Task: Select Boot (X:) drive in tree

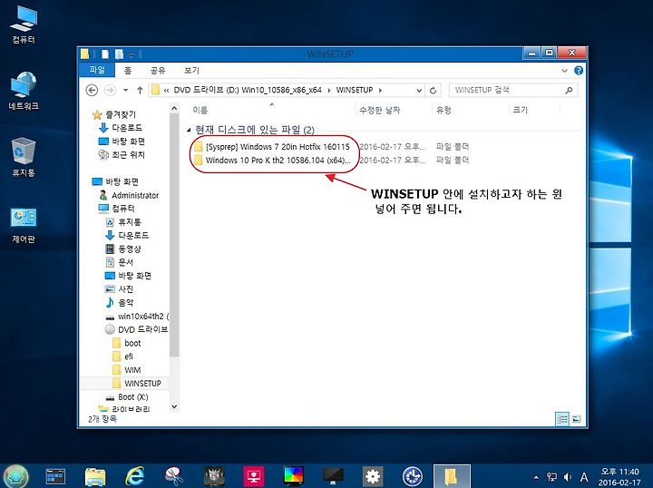Action: coord(127,396)
